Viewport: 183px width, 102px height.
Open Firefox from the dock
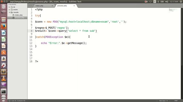pyautogui.click(x=3, y=26)
